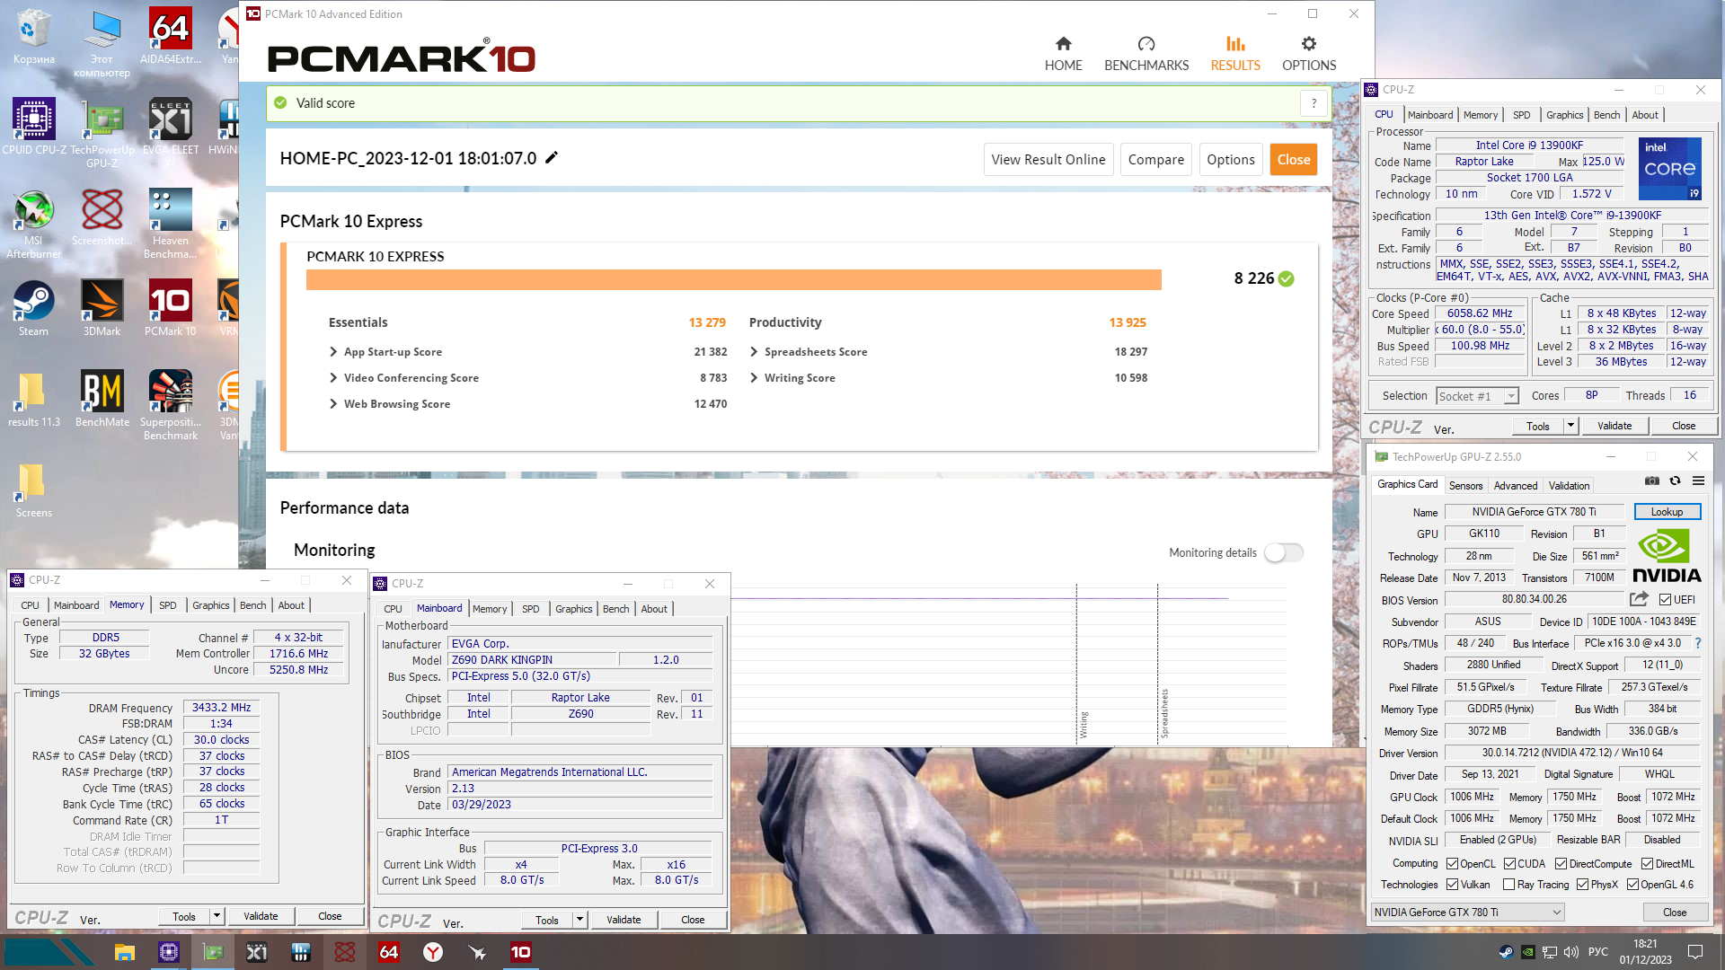Open GPU selector dropdown in GPU-Z
Viewport: 1725px width, 970px height.
(x=1467, y=912)
